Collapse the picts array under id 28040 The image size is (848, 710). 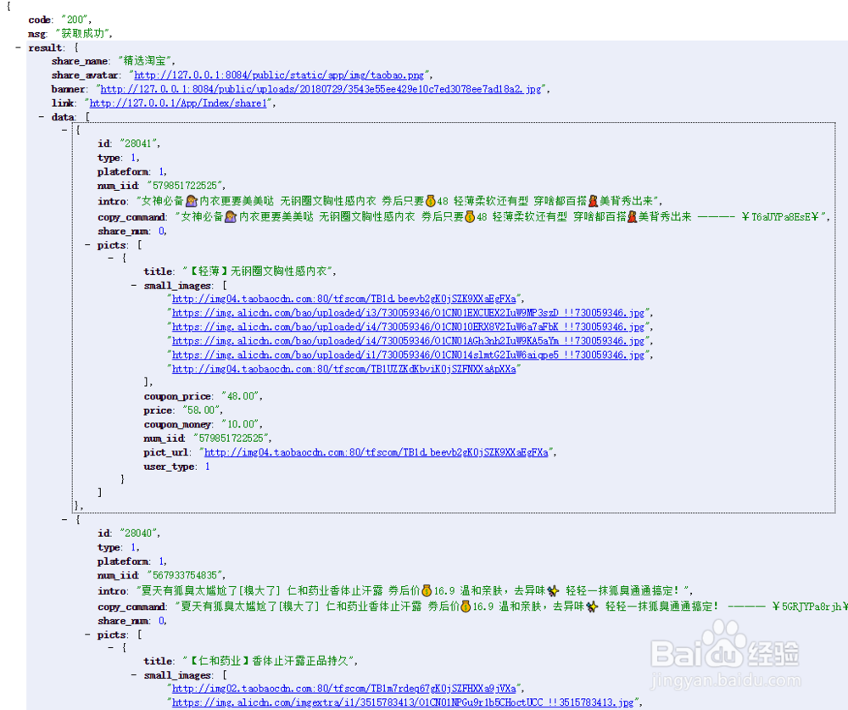point(87,635)
